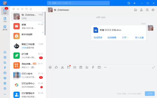The width and height of the screenshot is (157, 98).
Task: Open the to-do checkmark icon in the left sidebar
Action: (5, 62)
